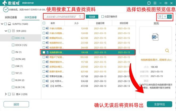Open the 筛选器 filter button
Screen dimensions: 176x111
(x=92, y=17)
